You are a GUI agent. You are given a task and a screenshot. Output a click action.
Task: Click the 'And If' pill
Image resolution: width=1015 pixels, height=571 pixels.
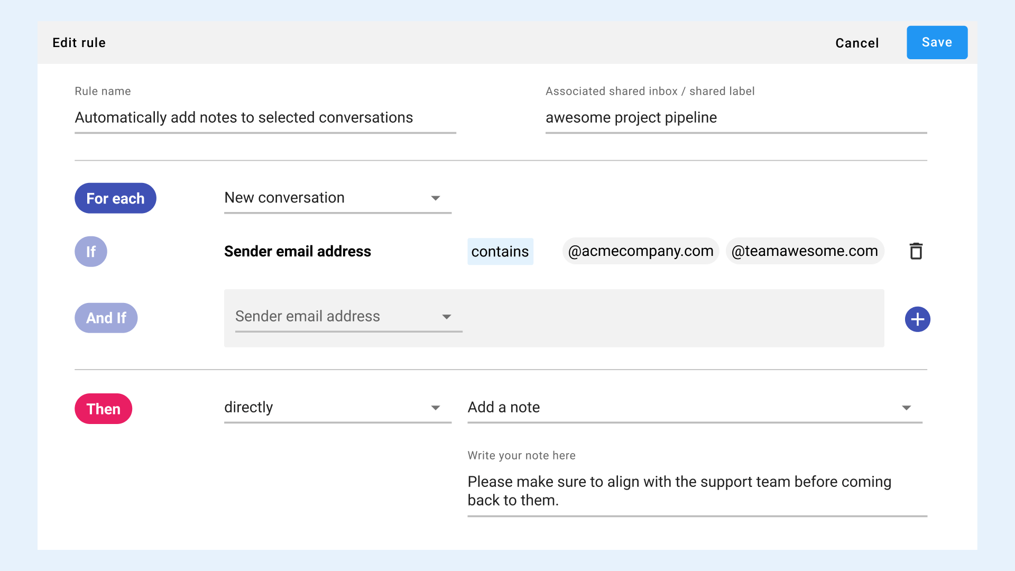106,318
